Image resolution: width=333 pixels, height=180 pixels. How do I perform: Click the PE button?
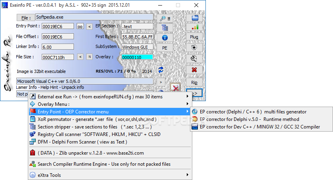(x=165, y=48)
